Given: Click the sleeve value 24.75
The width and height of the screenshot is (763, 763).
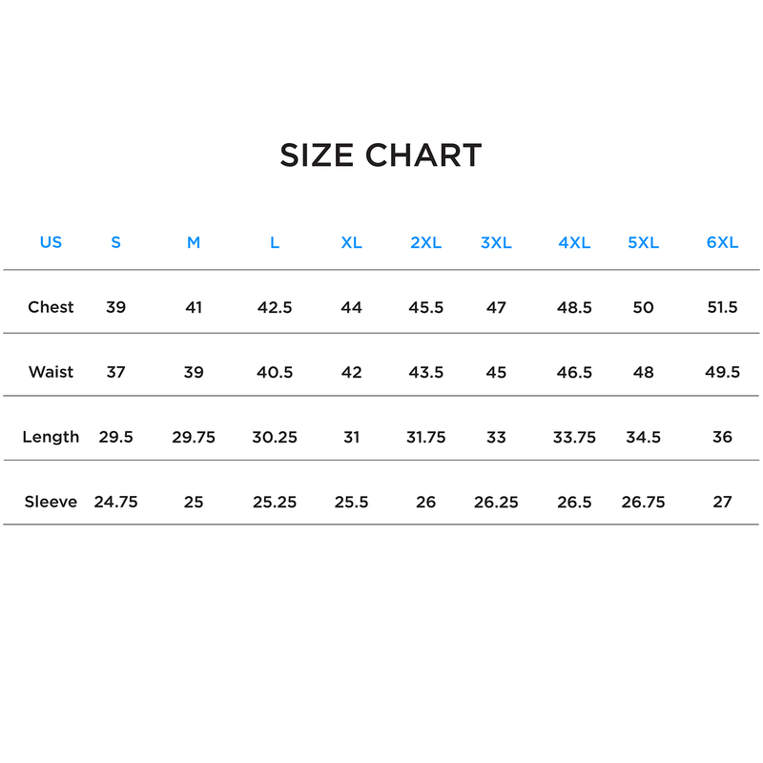Looking at the screenshot, I should 115,502.
